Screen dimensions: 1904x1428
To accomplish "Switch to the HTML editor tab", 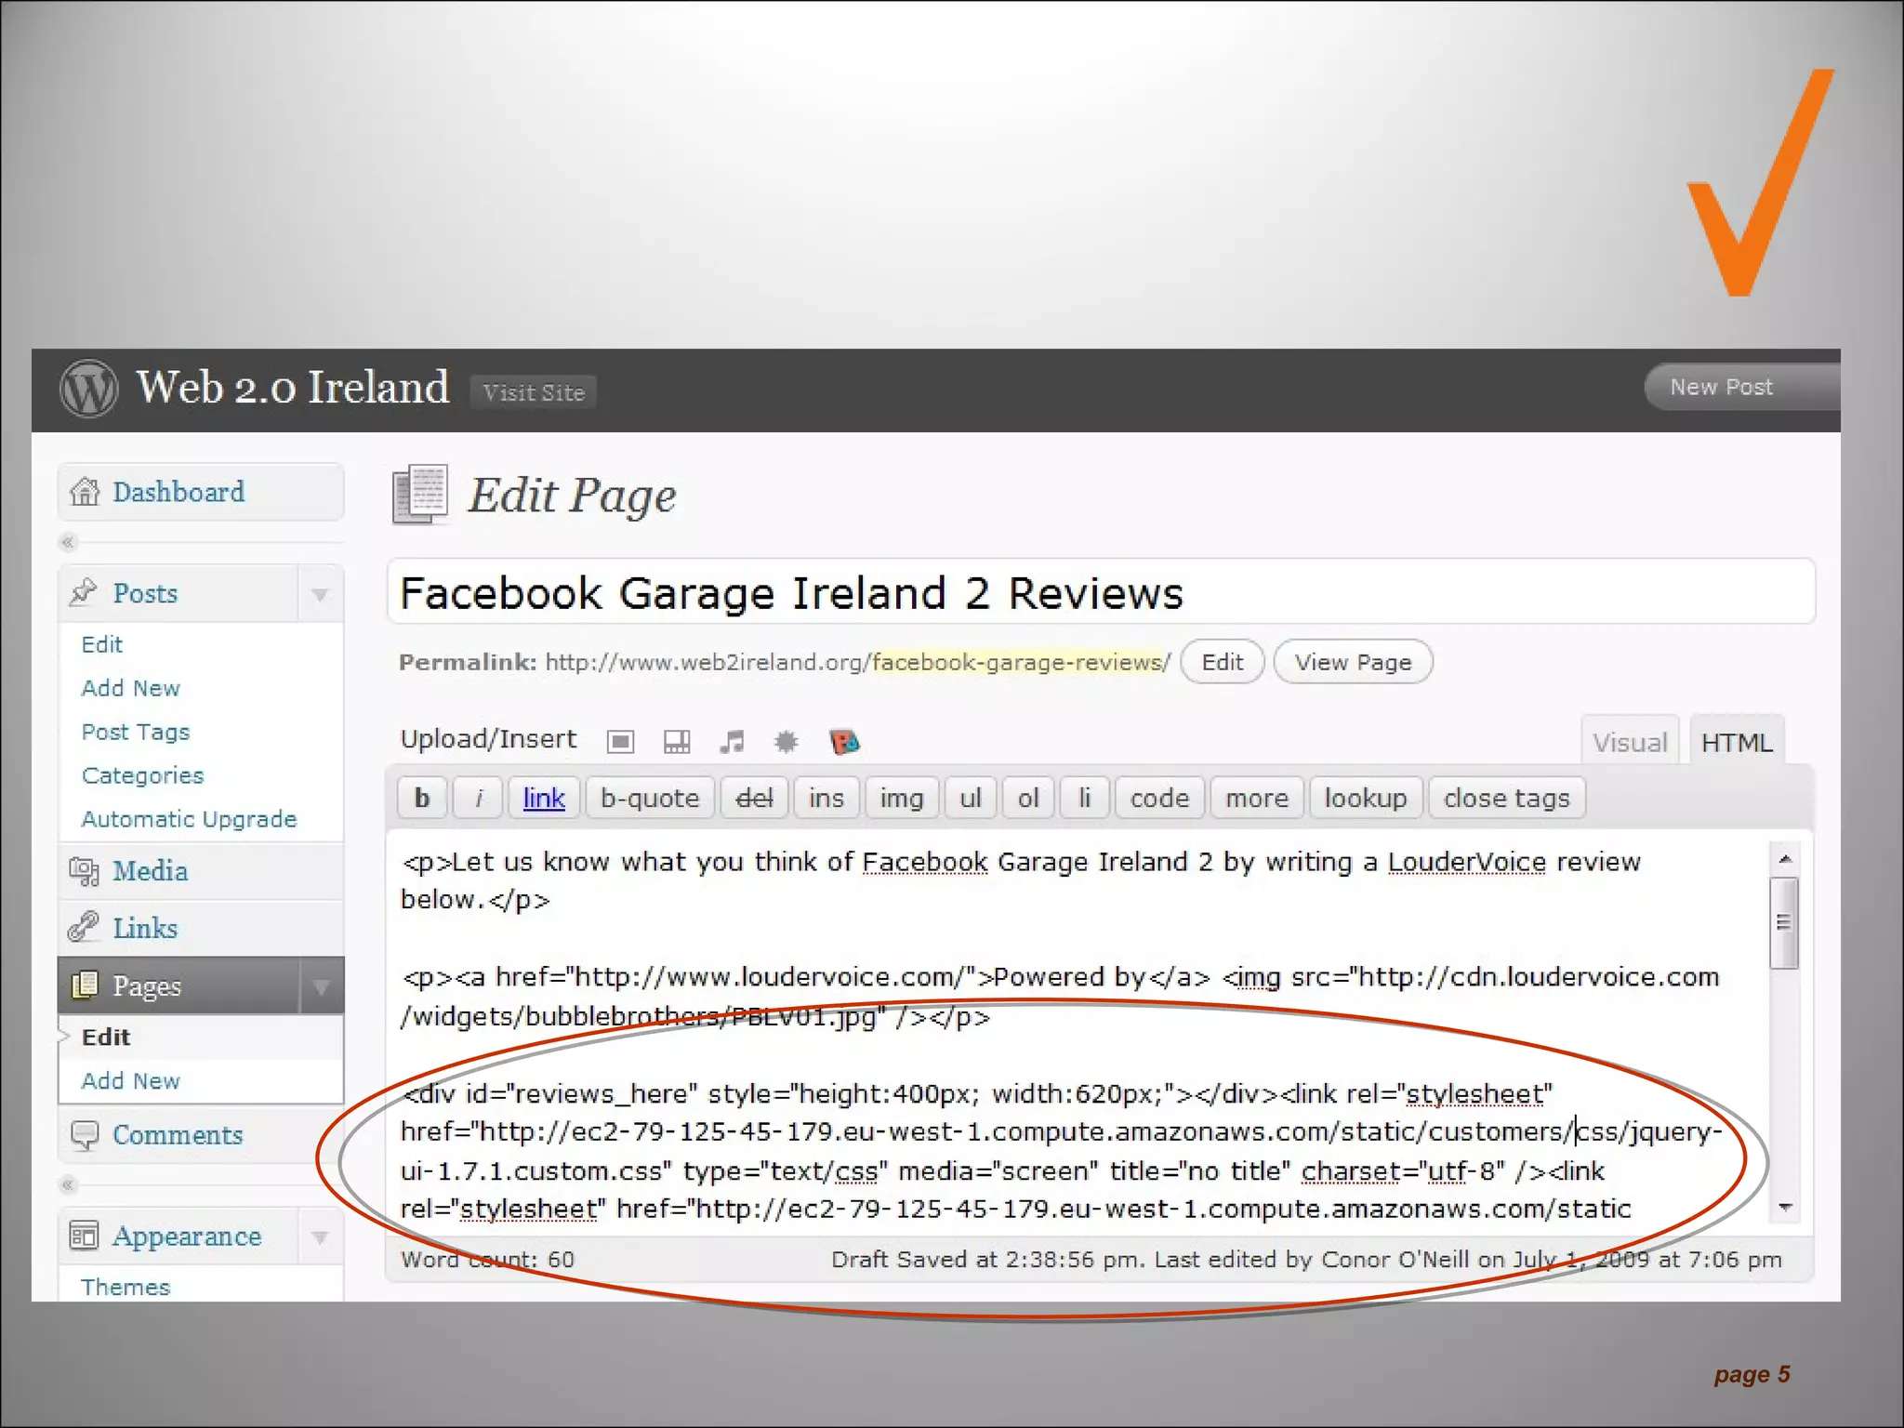I will [1736, 742].
